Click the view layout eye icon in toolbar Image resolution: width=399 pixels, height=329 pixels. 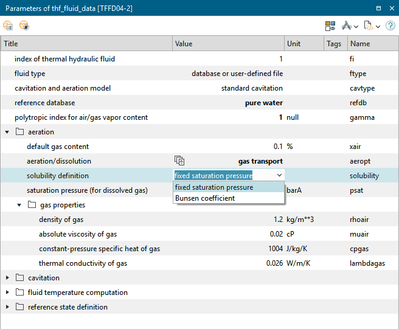click(x=330, y=26)
